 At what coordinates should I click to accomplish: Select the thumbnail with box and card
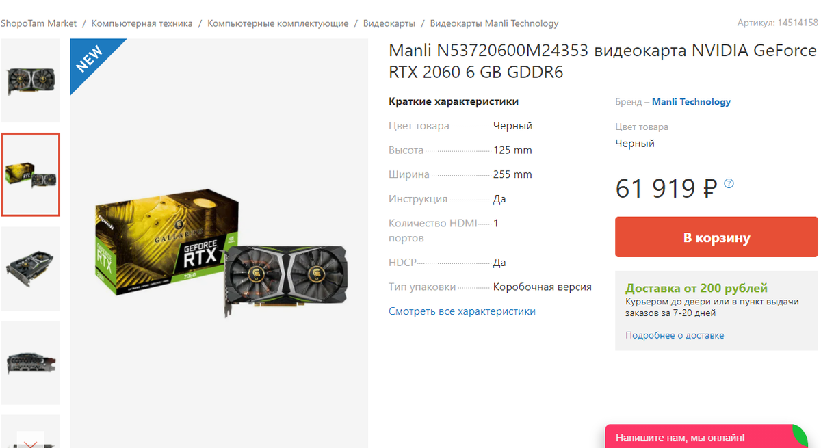[x=30, y=174]
